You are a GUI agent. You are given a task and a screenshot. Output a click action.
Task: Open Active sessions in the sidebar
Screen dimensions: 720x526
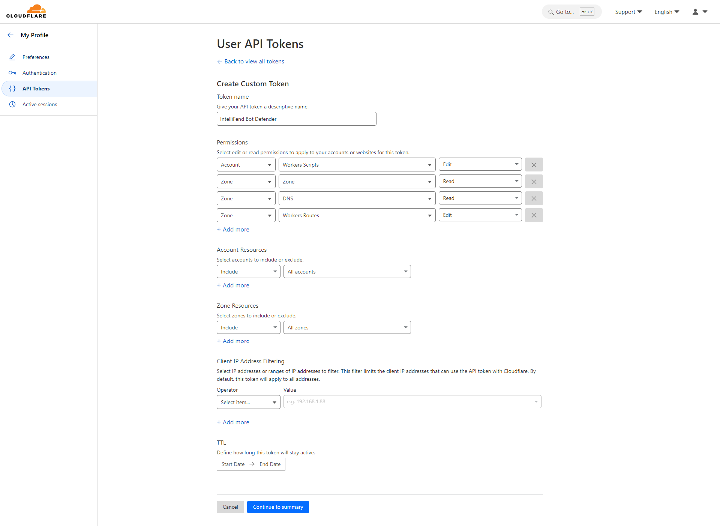tap(49, 104)
